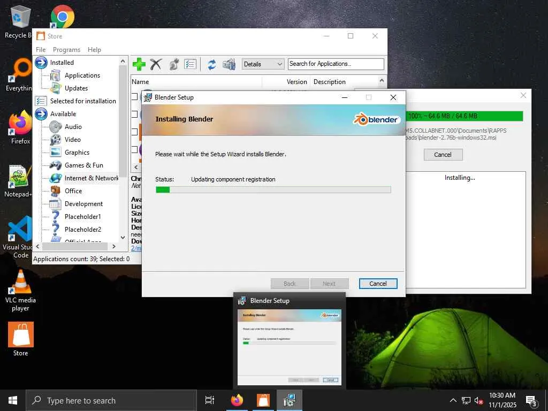Open Development category in Store tree
Screen dimensions: 548x411
83,204
